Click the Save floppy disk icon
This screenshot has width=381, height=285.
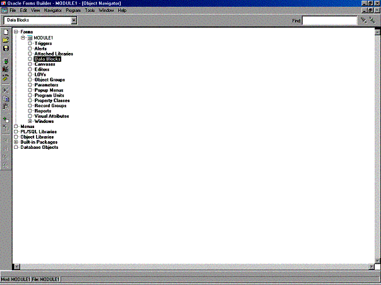pyautogui.click(x=6, y=48)
